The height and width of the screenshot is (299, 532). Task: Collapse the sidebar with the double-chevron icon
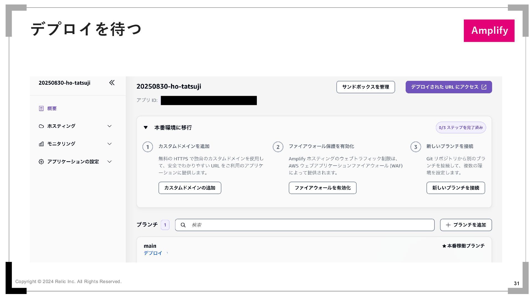coord(112,83)
